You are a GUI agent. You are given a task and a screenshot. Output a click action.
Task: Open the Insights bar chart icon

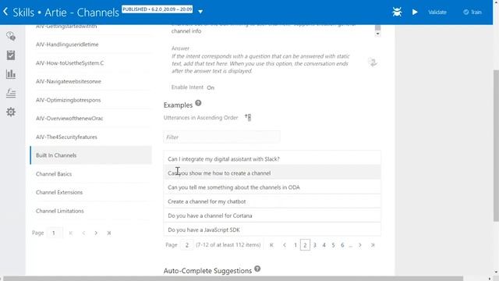point(11,74)
